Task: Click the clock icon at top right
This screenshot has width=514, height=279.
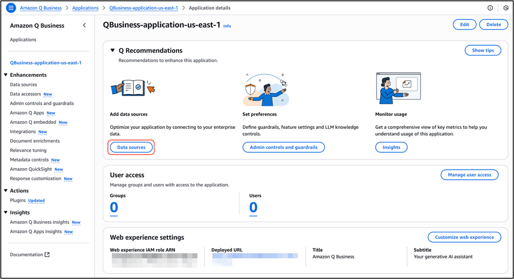Action: click(x=506, y=8)
